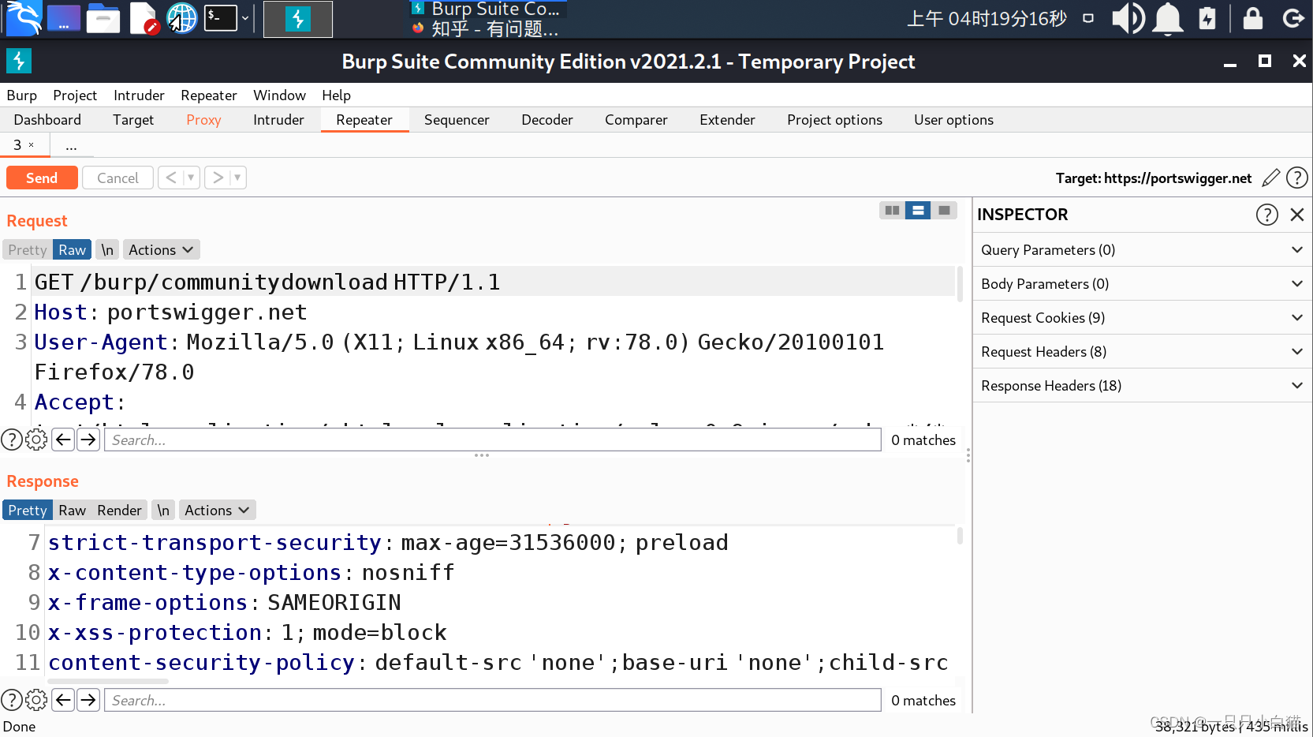This screenshot has width=1313, height=737.
Task: Open the Project menu
Action: 75,95
